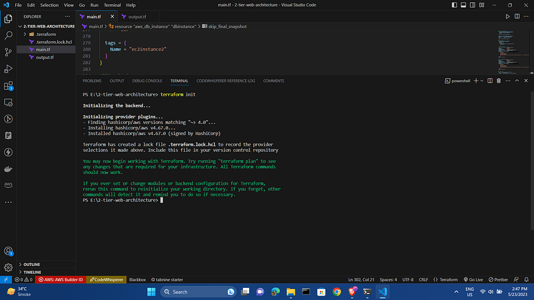Split the terminal panel
This screenshot has height=300, width=534.
[489, 80]
